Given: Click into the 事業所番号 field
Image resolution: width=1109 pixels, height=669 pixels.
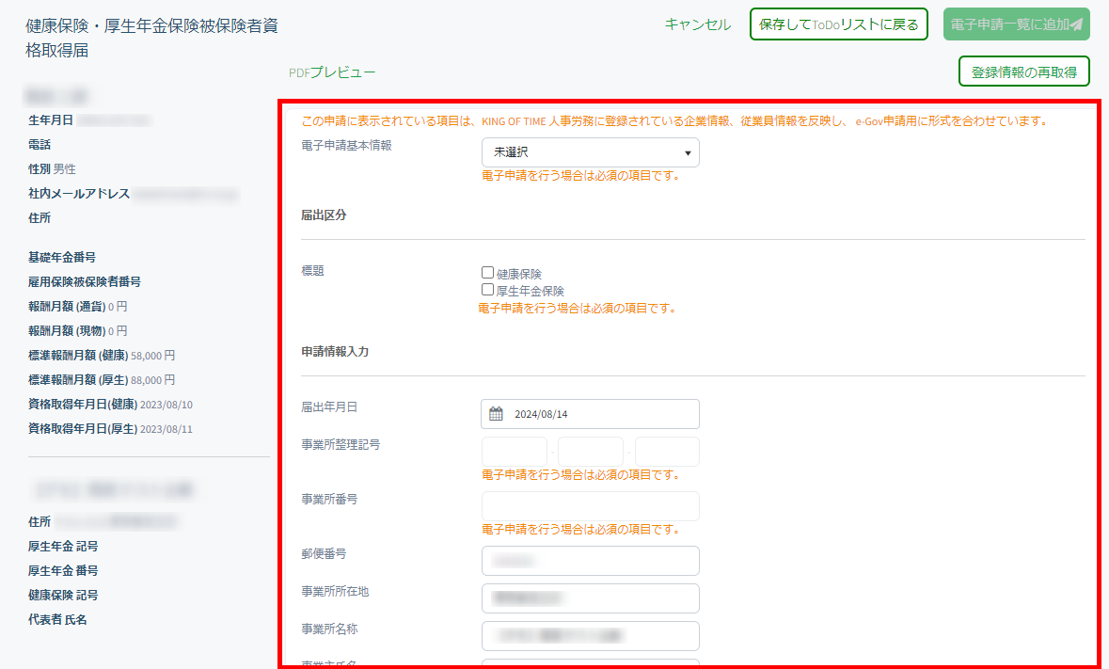Looking at the screenshot, I should pyautogui.click(x=590, y=506).
